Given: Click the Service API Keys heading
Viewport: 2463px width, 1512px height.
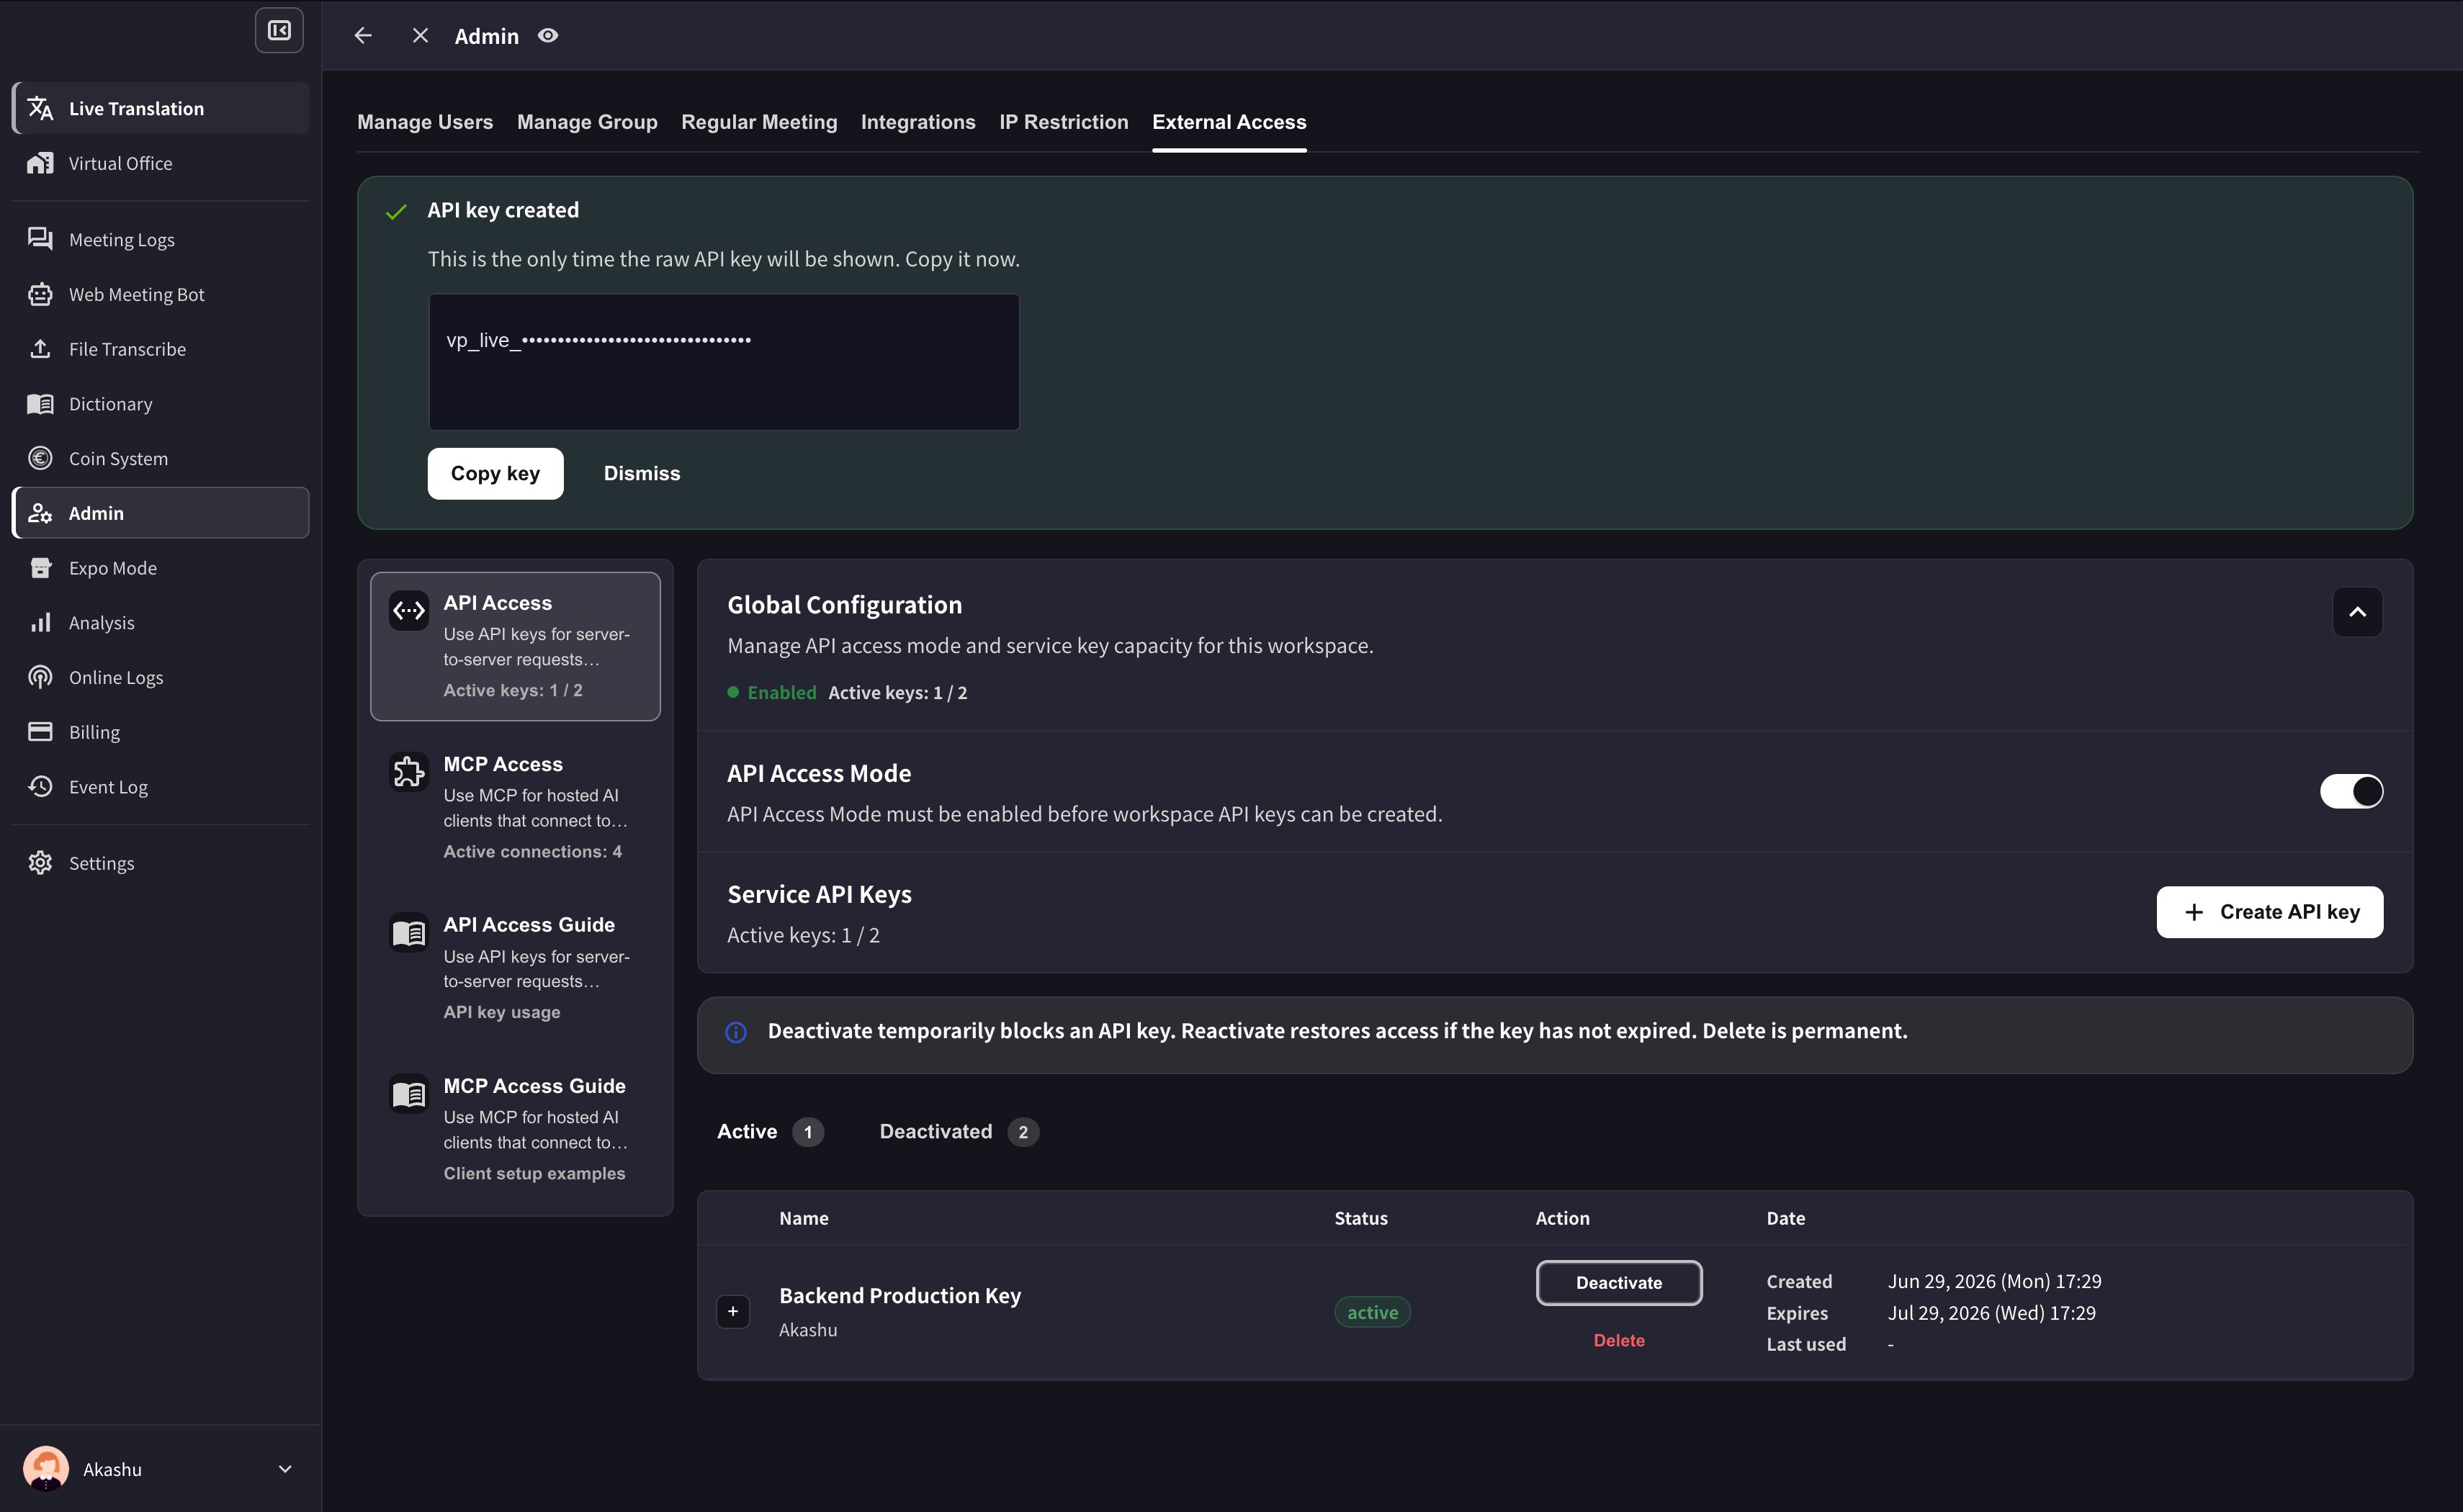Looking at the screenshot, I should [819, 894].
